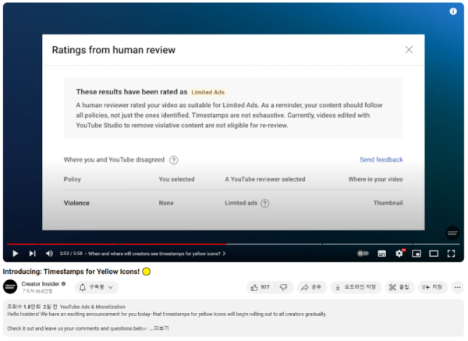Expand the 구독중 subscription dropdown

click(97, 287)
